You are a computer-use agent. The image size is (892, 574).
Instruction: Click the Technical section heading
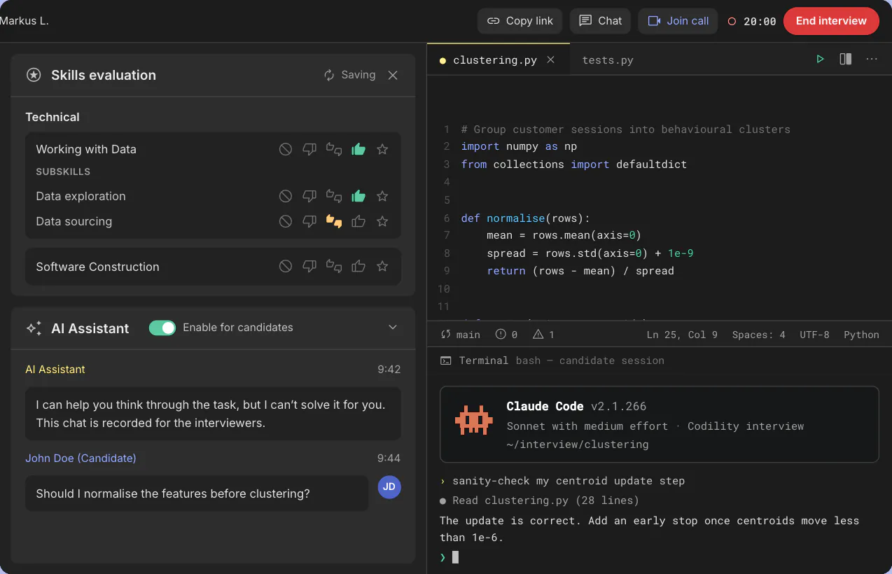click(53, 117)
